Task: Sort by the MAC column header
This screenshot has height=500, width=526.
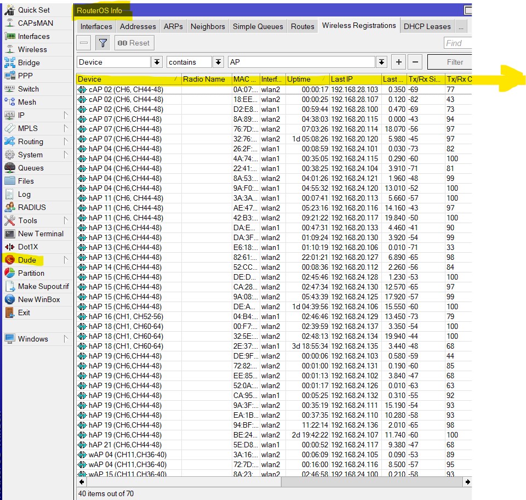Action: point(246,79)
